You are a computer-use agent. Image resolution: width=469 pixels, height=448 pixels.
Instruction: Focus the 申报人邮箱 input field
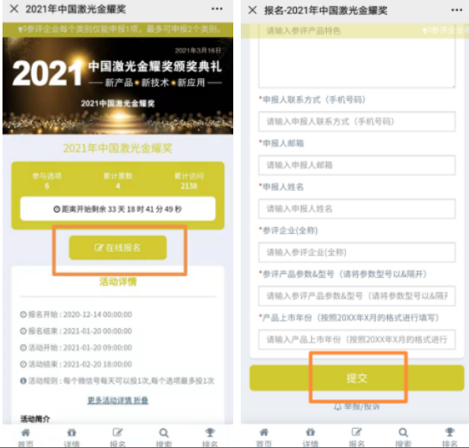[357, 165]
